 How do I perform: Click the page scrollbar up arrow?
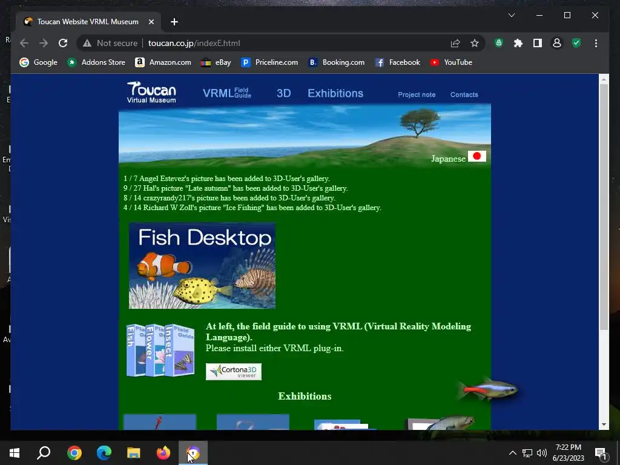click(604, 79)
